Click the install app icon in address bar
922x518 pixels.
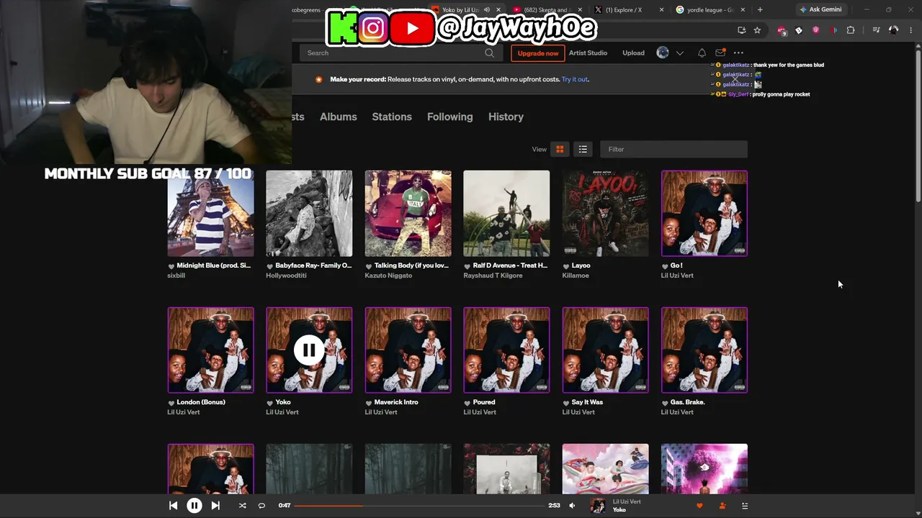[741, 30]
